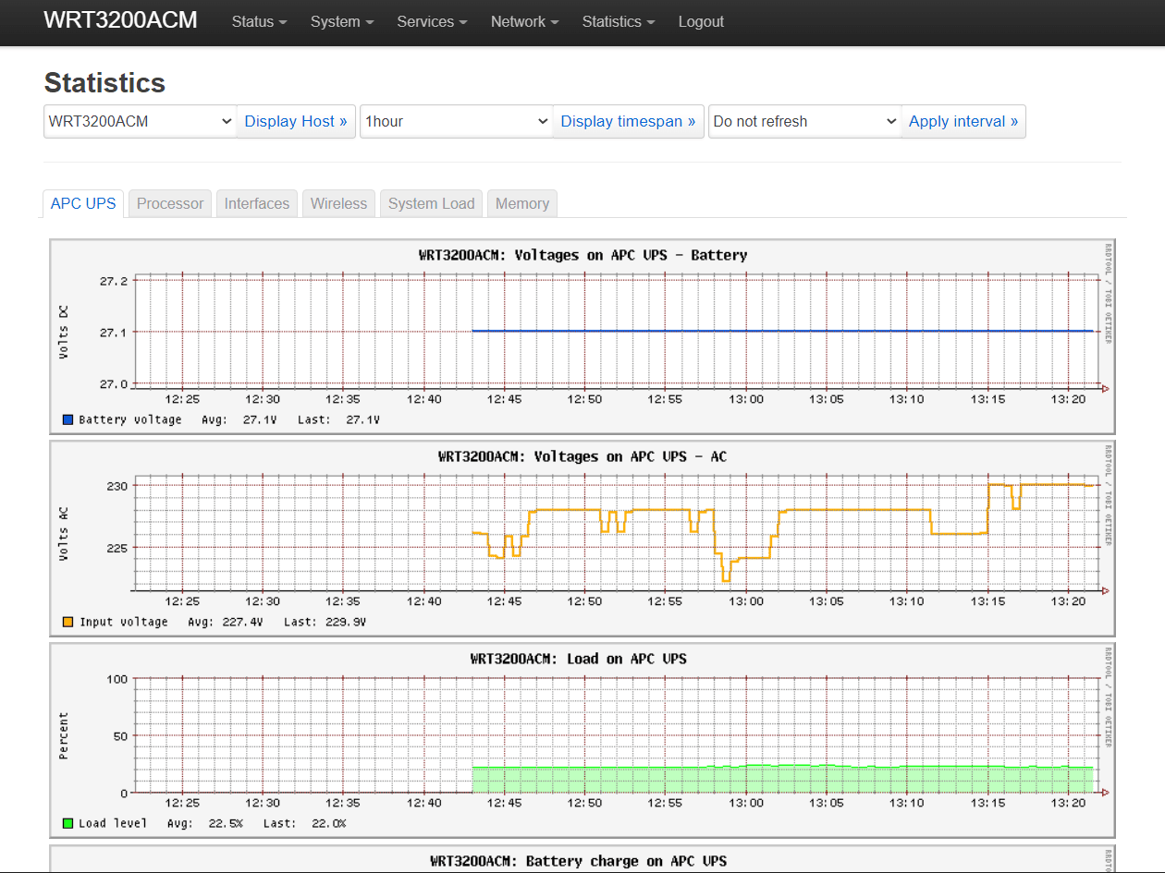
Task: Click the 'Last: 229.9V' input voltage value
Action: click(325, 622)
